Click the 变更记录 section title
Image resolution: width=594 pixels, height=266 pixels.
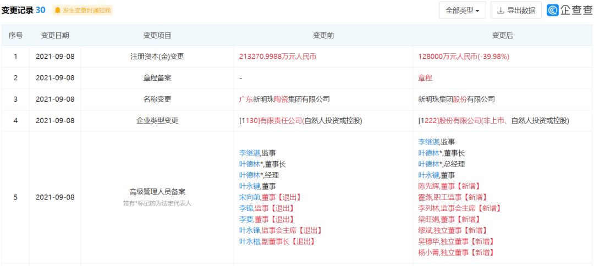18,10
